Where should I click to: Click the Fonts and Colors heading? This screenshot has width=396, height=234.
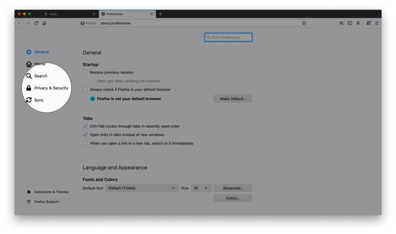tap(100, 180)
